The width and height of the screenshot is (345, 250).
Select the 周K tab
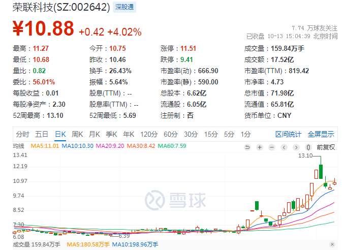point(77,134)
